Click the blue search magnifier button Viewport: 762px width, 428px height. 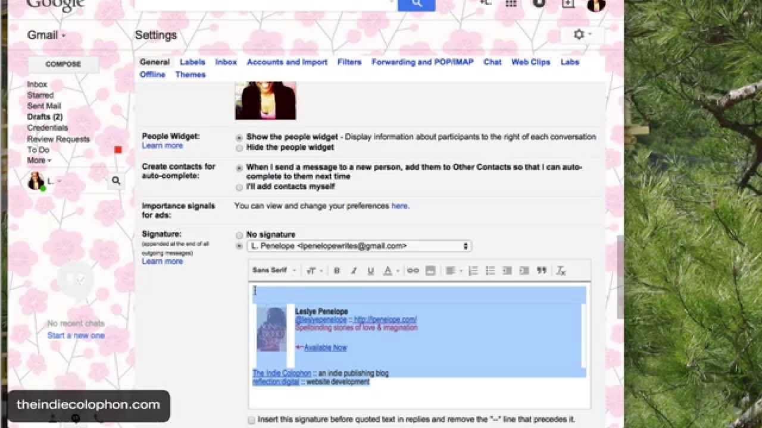click(416, 4)
